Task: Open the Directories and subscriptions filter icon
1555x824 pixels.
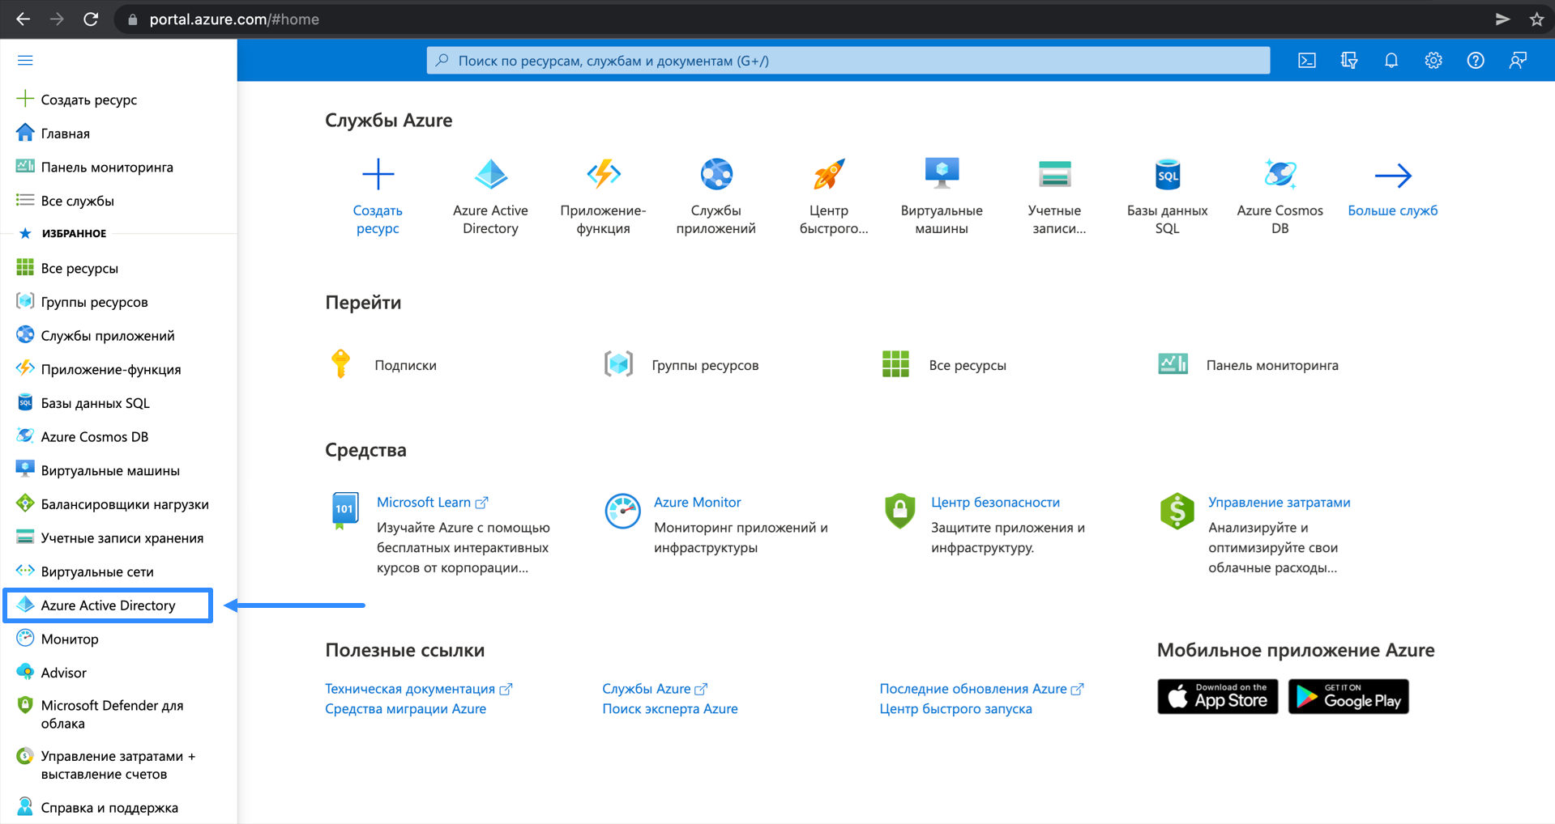Action: (1349, 61)
